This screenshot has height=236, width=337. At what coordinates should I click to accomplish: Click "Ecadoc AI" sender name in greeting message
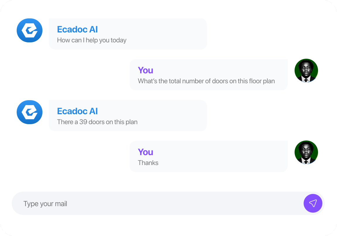pos(77,29)
